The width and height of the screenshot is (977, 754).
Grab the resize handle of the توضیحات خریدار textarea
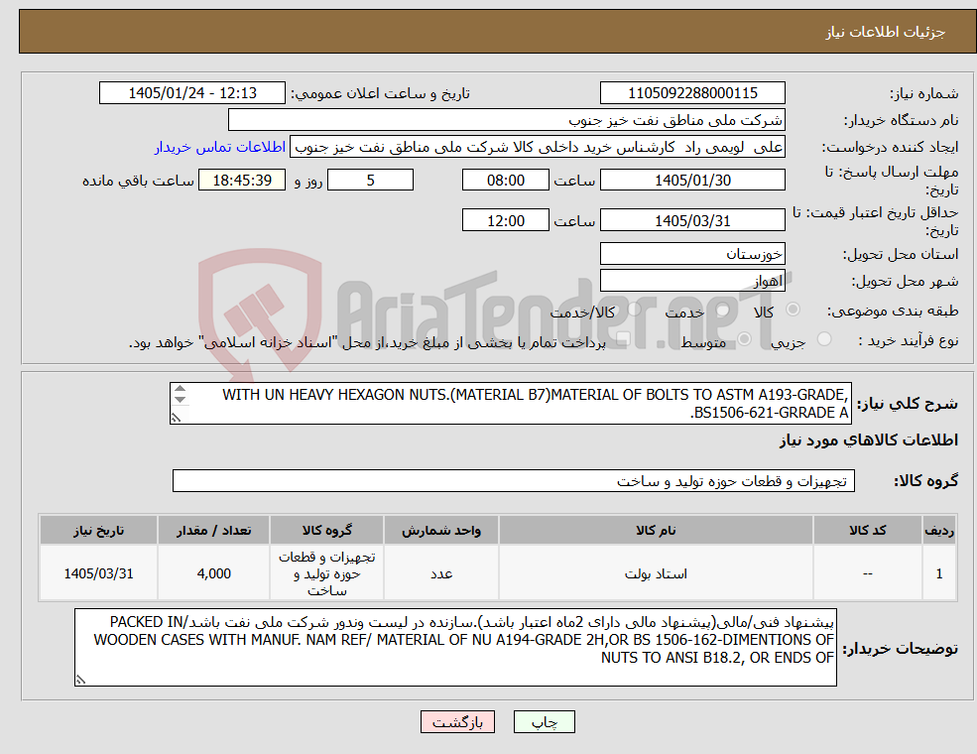(80, 680)
